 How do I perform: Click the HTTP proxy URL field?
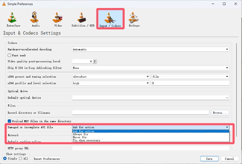click(x=150, y=148)
